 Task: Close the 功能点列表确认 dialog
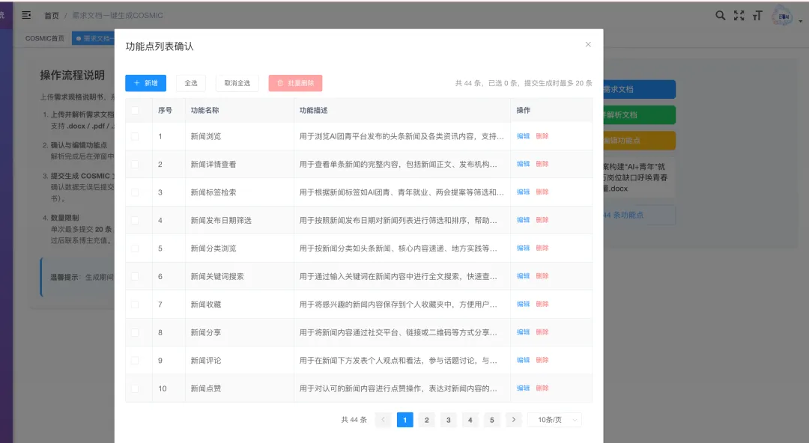click(588, 44)
